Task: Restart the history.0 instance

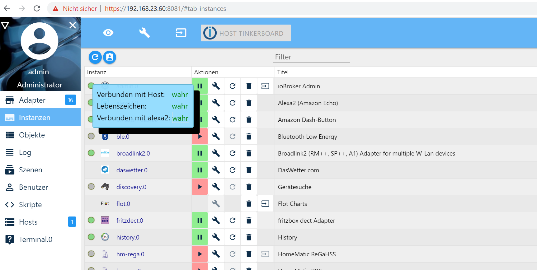Action: (x=233, y=237)
